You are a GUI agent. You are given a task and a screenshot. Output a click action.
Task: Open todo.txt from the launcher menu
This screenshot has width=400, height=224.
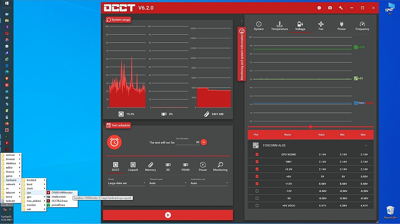point(11,201)
